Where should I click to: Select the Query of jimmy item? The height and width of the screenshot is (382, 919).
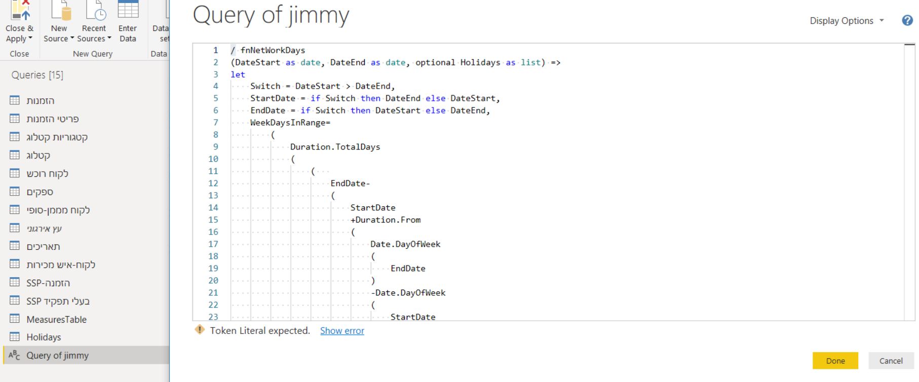[86, 355]
